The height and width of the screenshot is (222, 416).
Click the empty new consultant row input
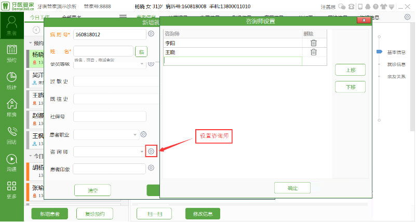pos(233,61)
